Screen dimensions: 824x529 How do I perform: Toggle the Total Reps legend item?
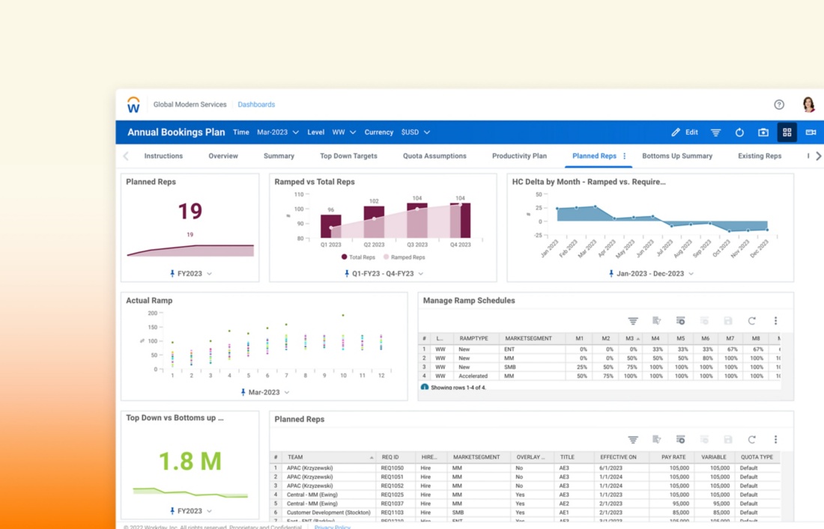click(x=359, y=257)
